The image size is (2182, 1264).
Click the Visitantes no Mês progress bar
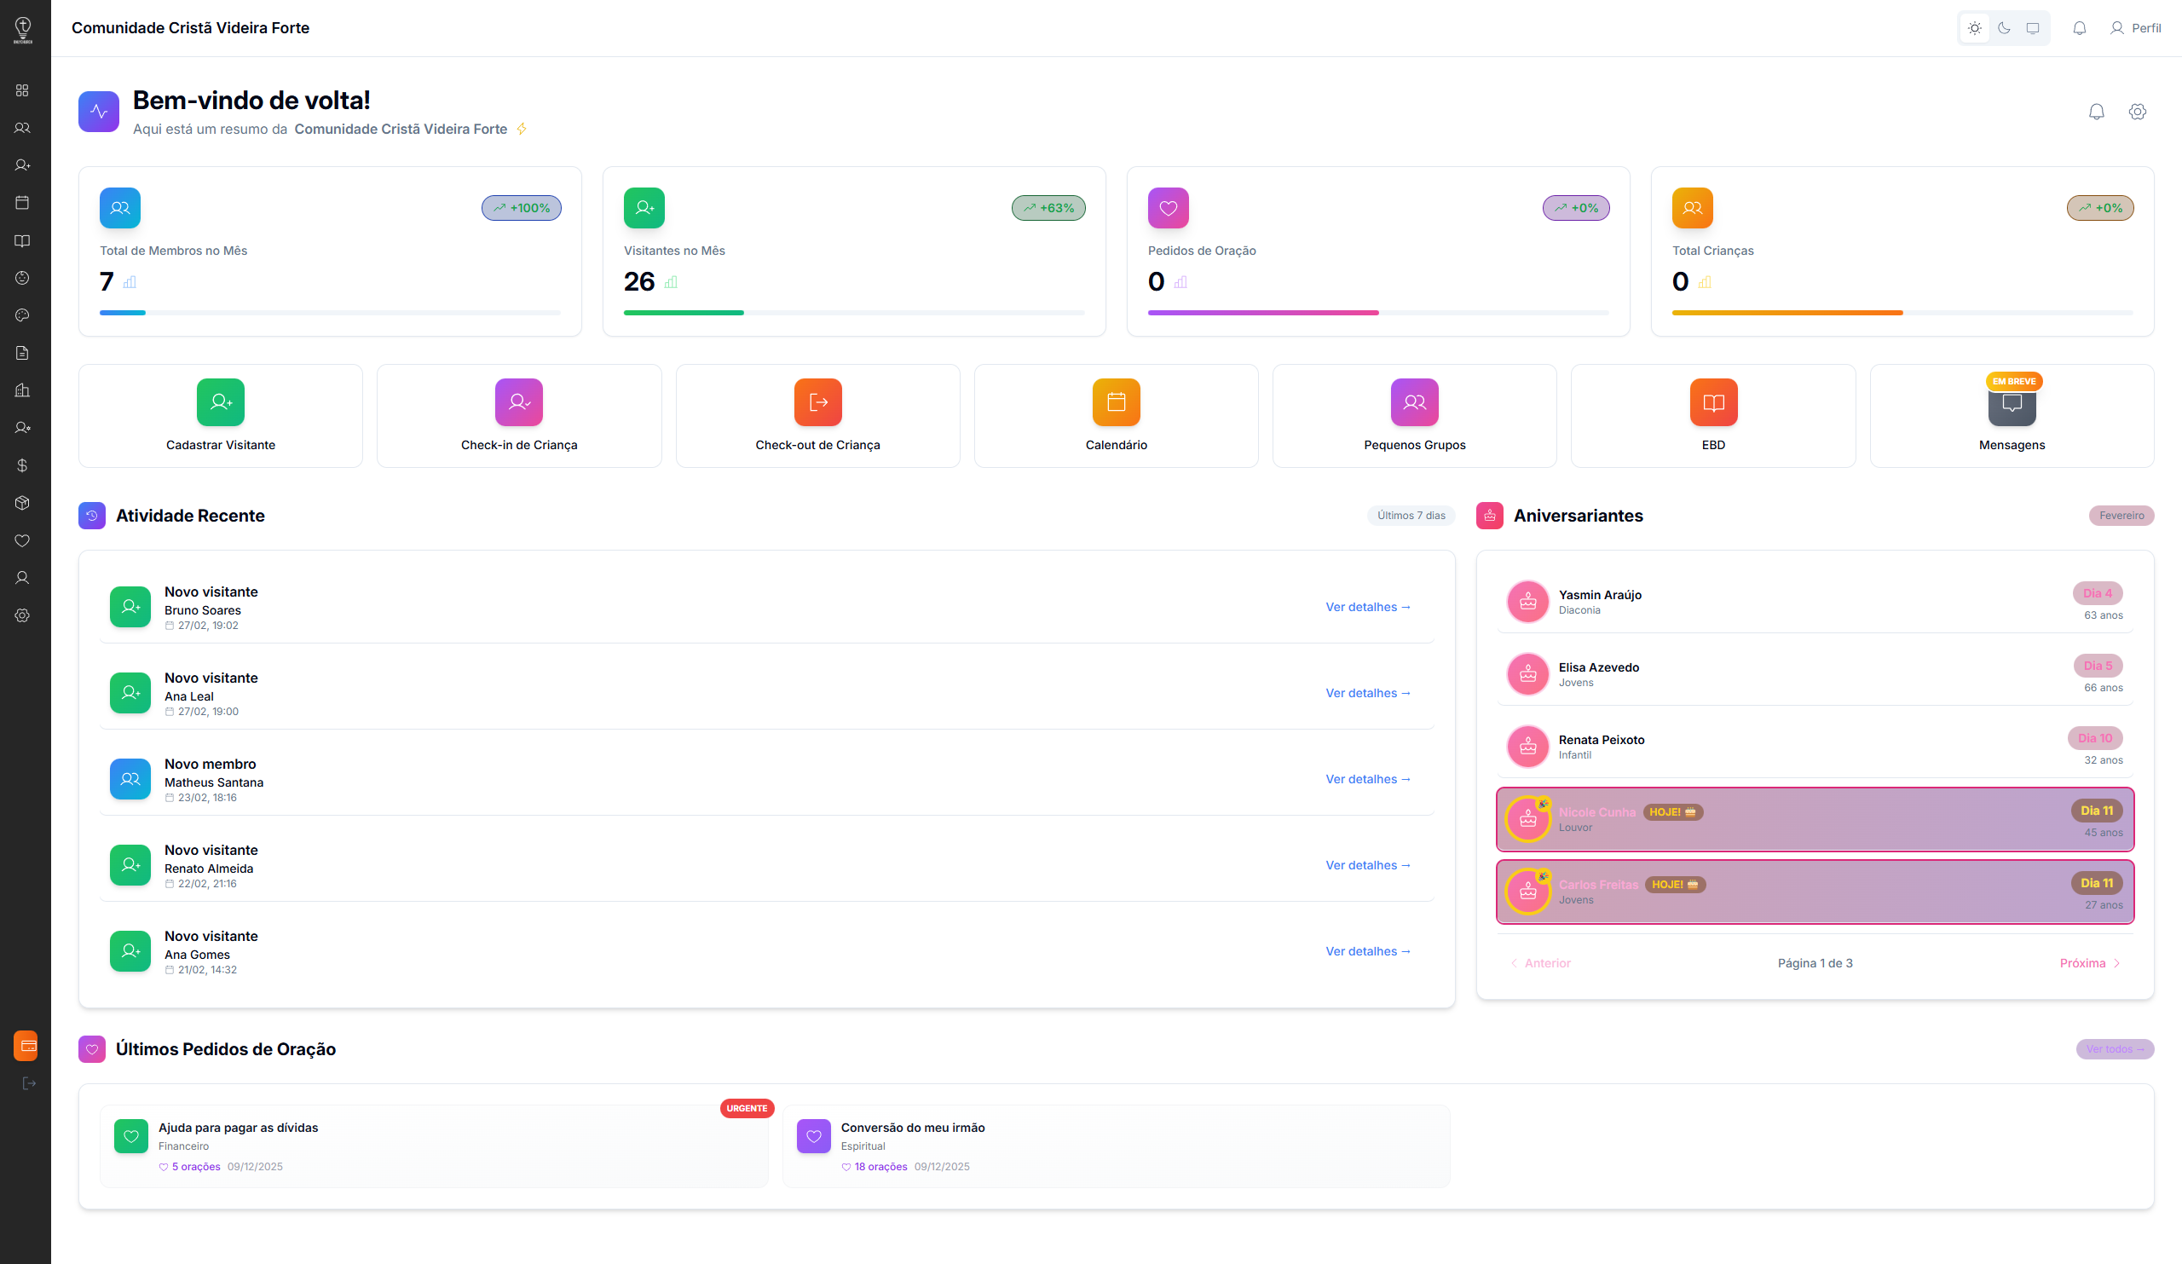coord(854,313)
